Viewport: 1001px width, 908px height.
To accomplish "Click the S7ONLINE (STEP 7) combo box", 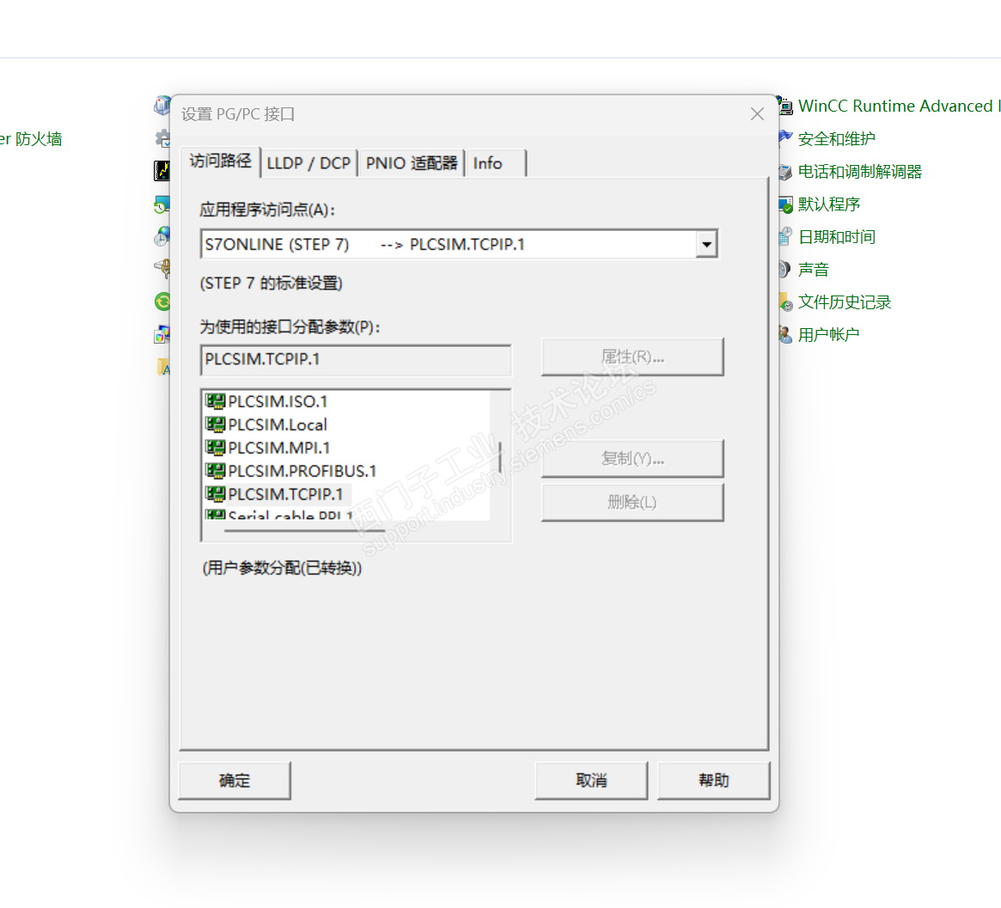I will [459, 244].
